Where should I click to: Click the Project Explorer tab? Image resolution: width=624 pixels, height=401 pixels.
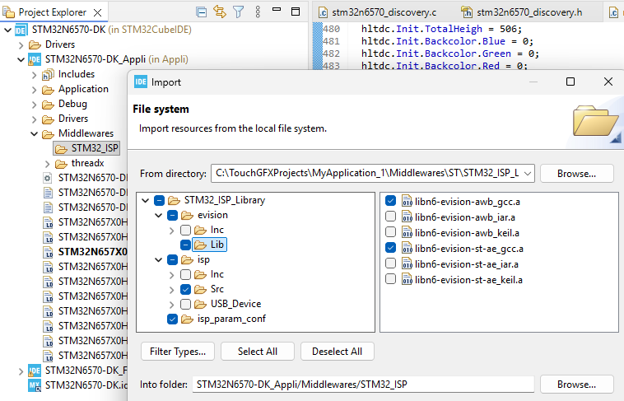(x=53, y=12)
